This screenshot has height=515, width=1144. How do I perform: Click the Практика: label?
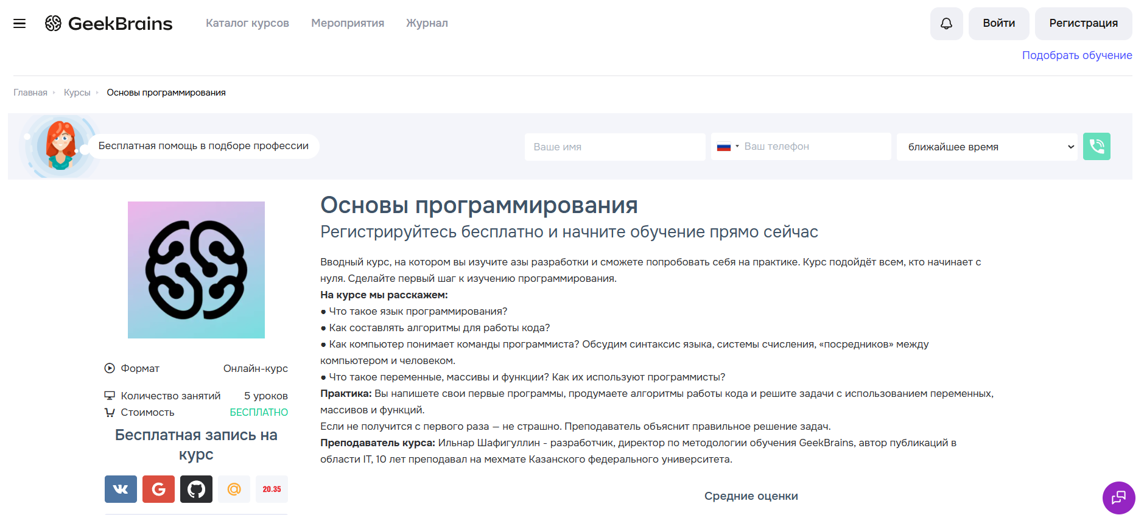346,393
